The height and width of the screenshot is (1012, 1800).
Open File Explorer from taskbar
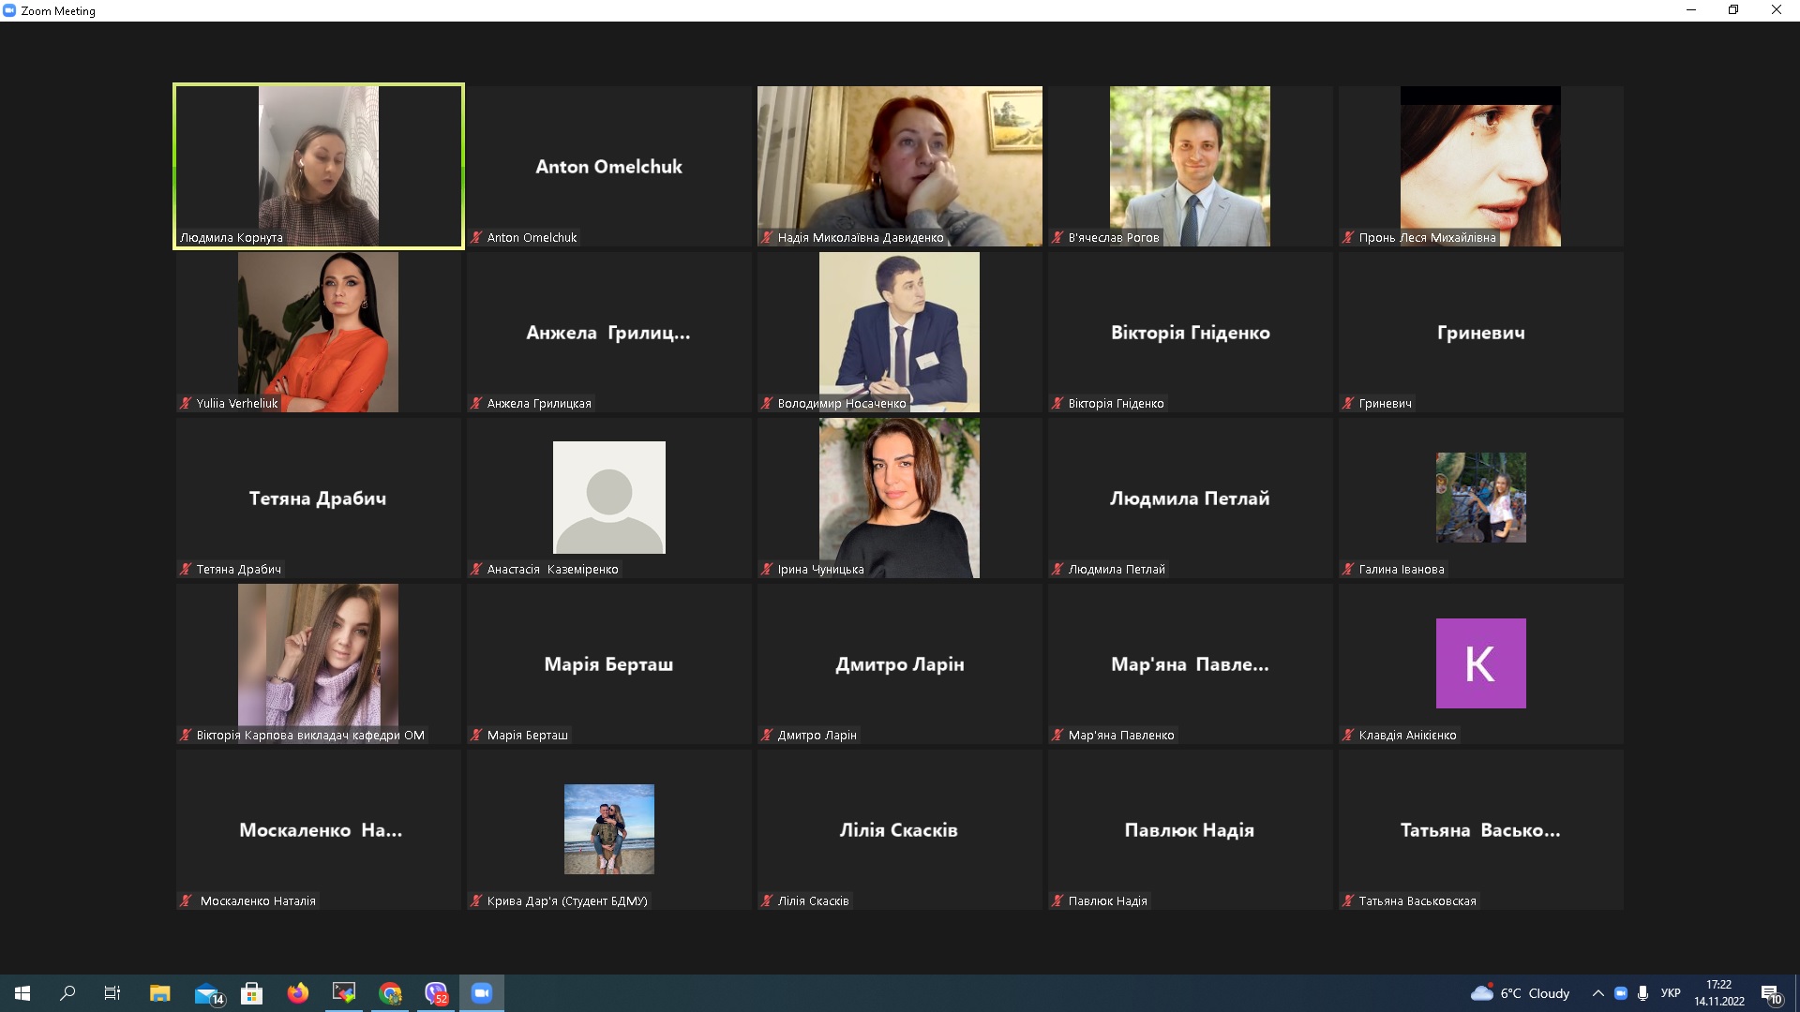click(x=160, y=993)
